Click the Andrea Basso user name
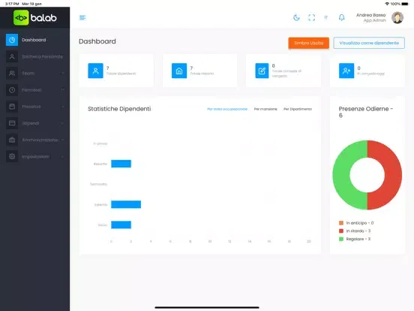Image resolution: width=414 pixels, height=311 pixels. 370,15
